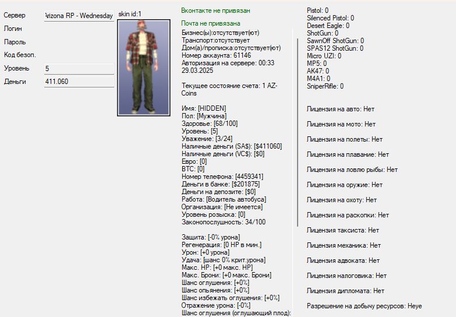Select the 'MP5: 0' line
The width and height of the screenshot is (456, 317).
pos(317,64)
